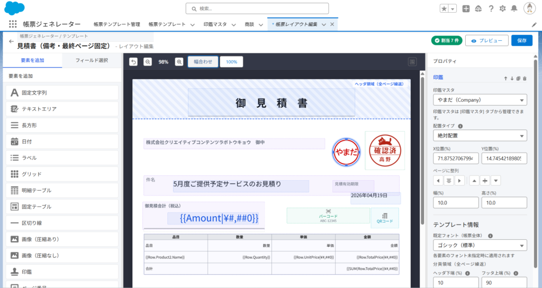Add a 長方形 shape element
This screenshot has height=288, width=542.
point(62,125)
